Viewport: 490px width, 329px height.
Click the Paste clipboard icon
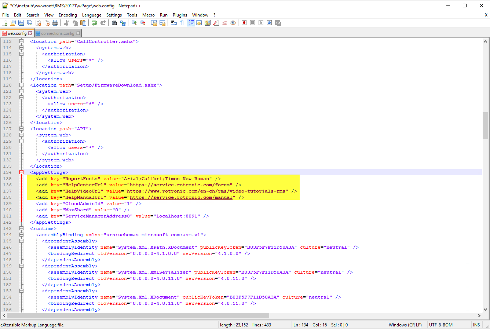83,23
